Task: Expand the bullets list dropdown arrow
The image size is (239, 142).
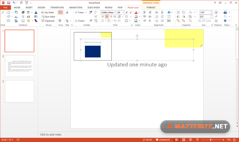Action: (x=106, y=21)
